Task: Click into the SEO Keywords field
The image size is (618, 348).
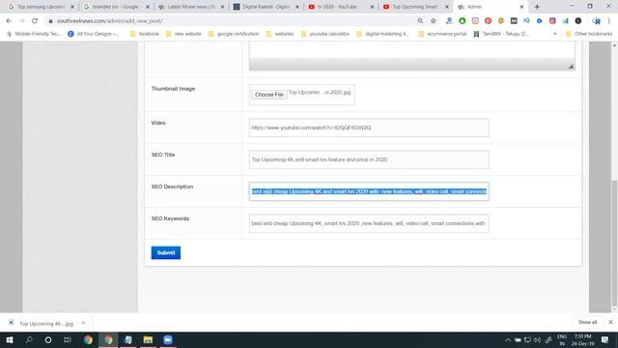Action: tap(369, 223)
